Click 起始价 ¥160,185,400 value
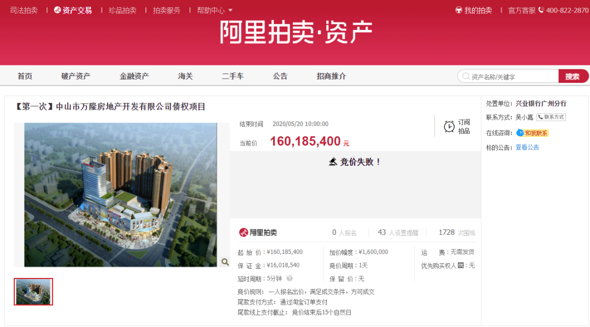The height and width of the screenshot is (327, 590). click(x=285, y=252)
